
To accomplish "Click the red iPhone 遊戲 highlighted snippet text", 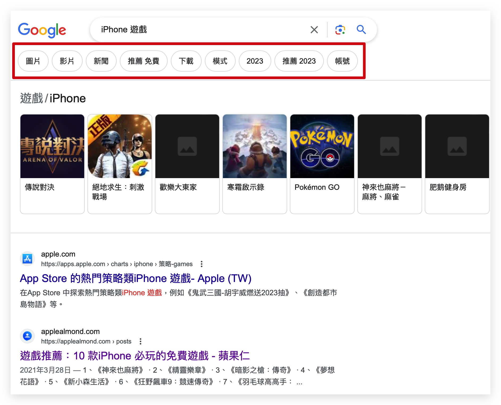I will 142,293.
